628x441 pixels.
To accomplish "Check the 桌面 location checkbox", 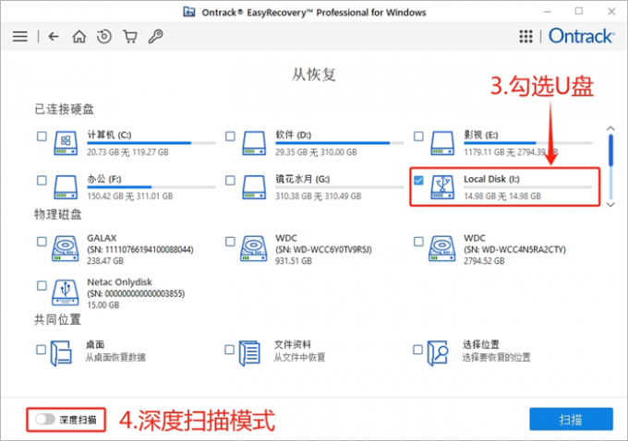I will pos(41,350).
